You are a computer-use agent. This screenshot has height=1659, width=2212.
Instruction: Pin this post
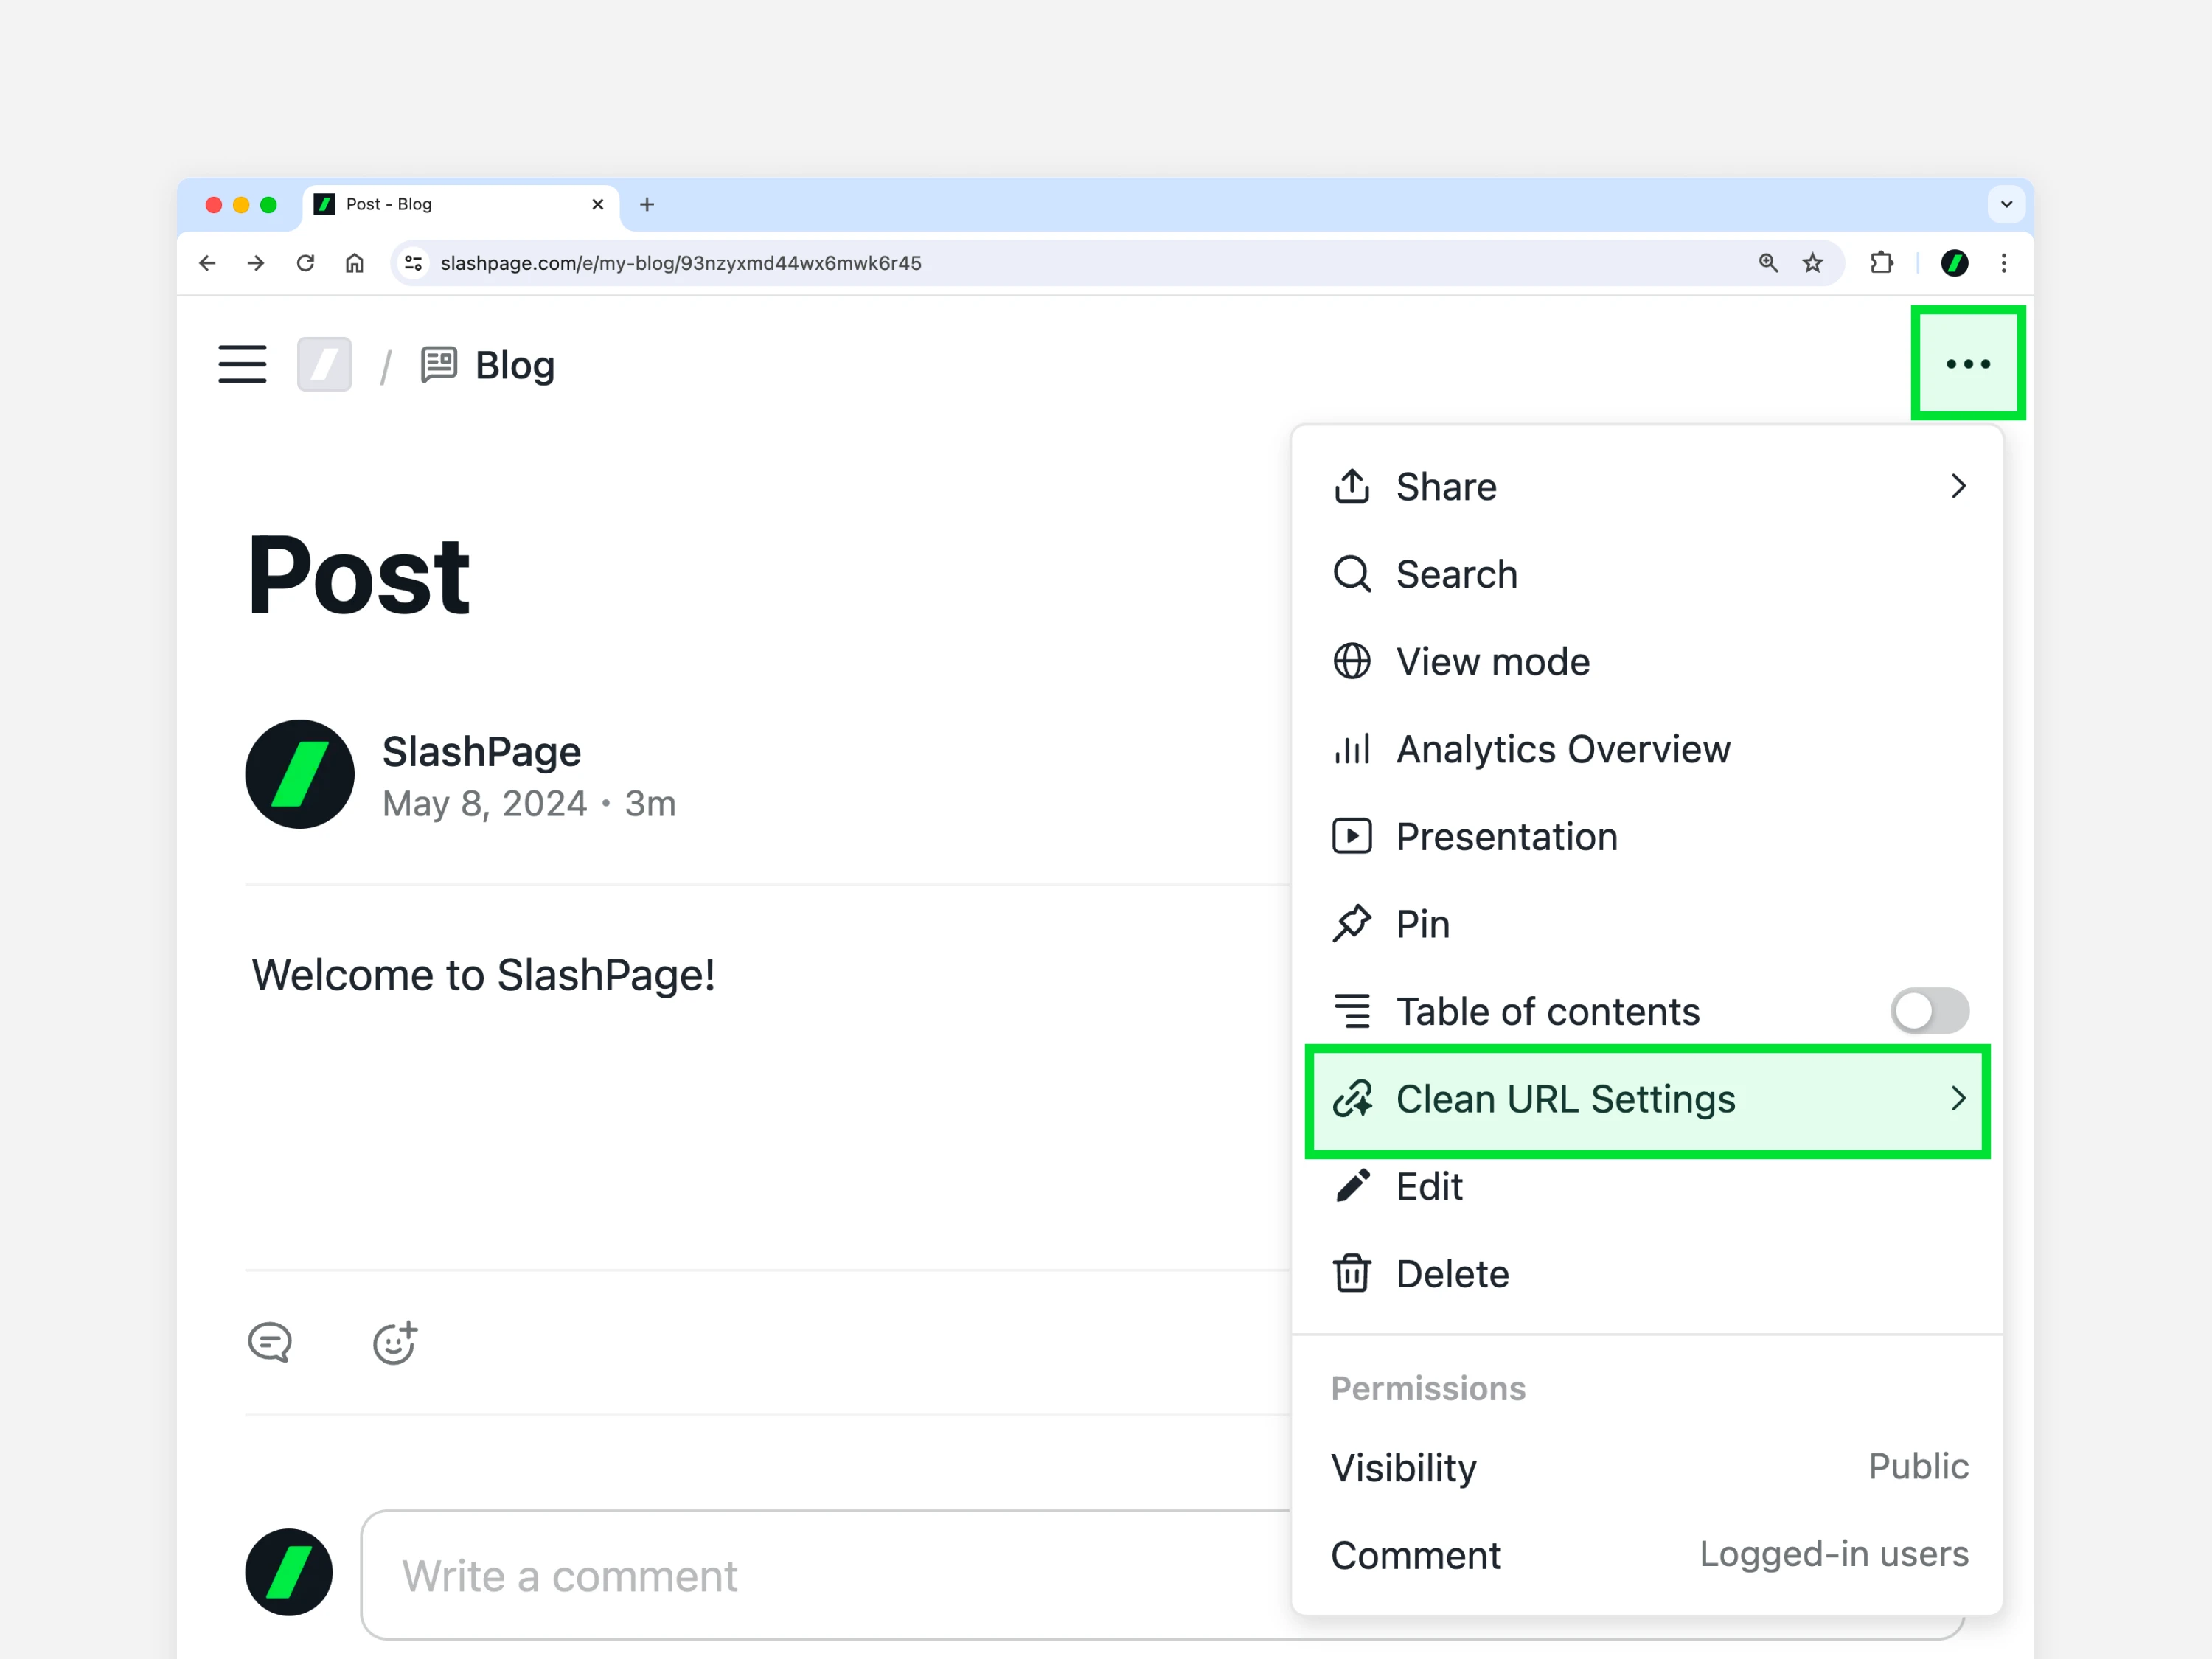coord(1647,924)
